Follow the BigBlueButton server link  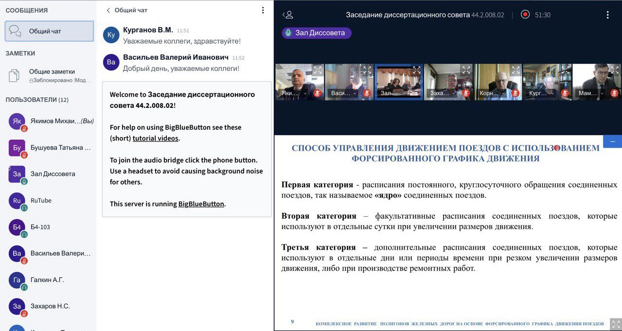click(201, 204)
